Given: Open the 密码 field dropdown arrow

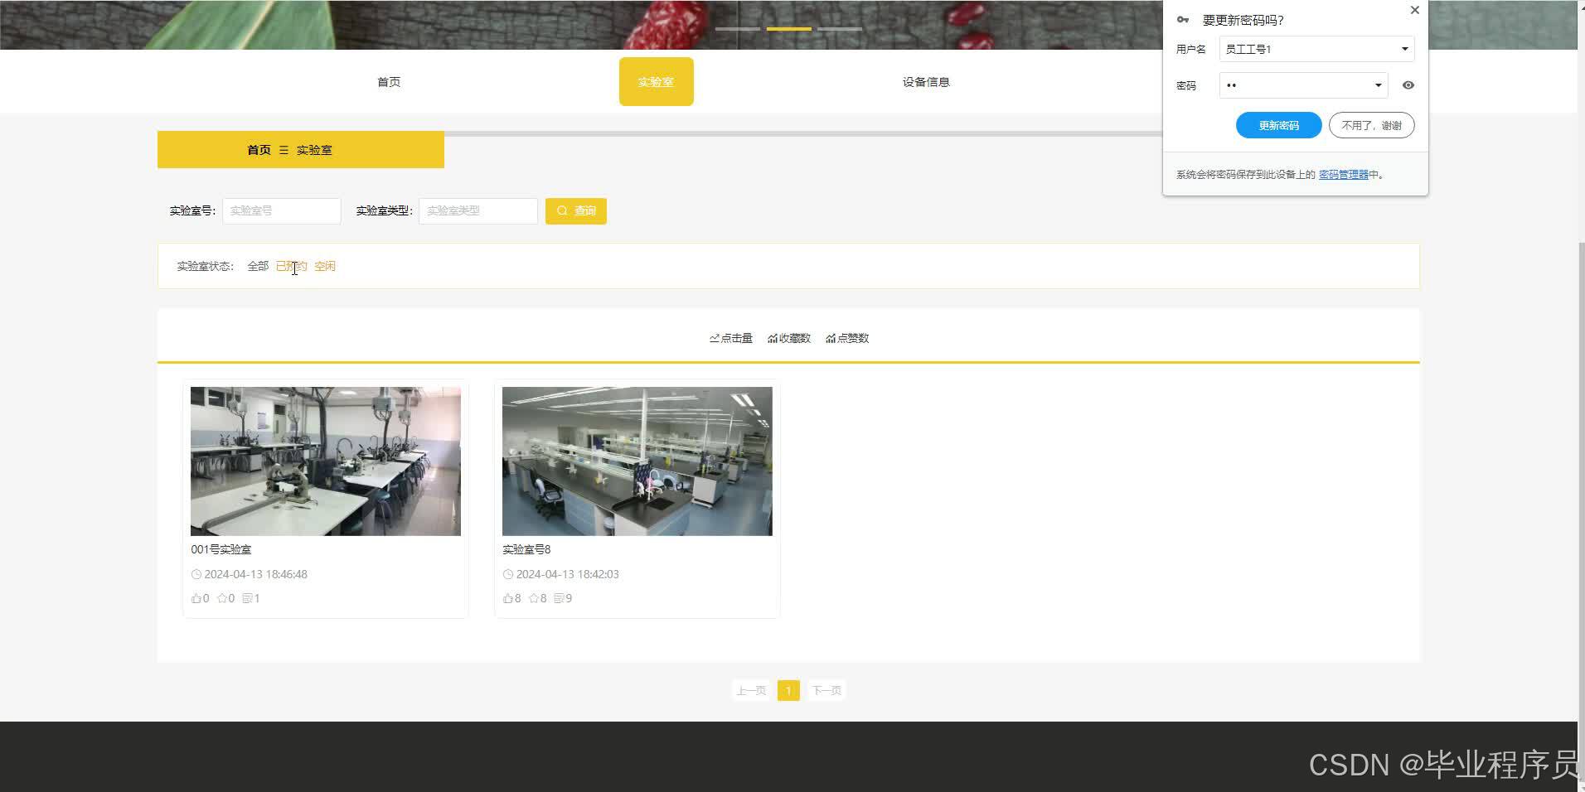Looking at the screenshot, I should [x=1378, y=85].
